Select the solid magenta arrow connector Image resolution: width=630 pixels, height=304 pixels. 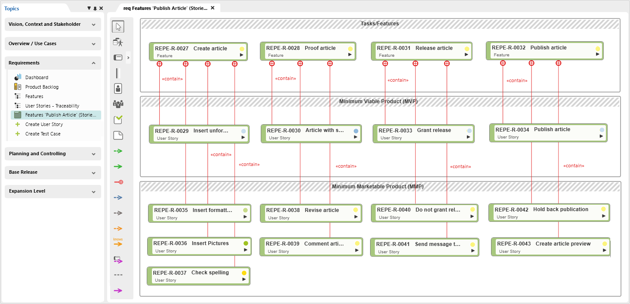coord(118,291)
